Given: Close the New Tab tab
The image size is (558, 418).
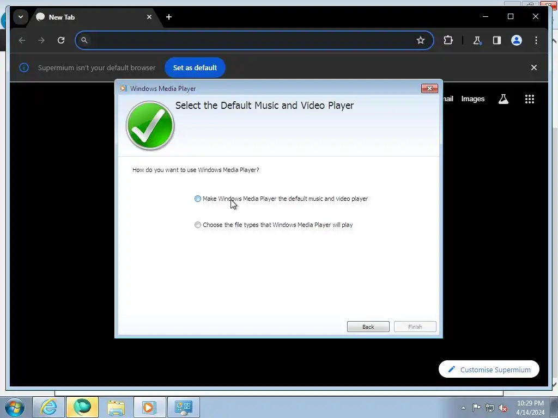Looking at the screenshot, I should point(149,17).
